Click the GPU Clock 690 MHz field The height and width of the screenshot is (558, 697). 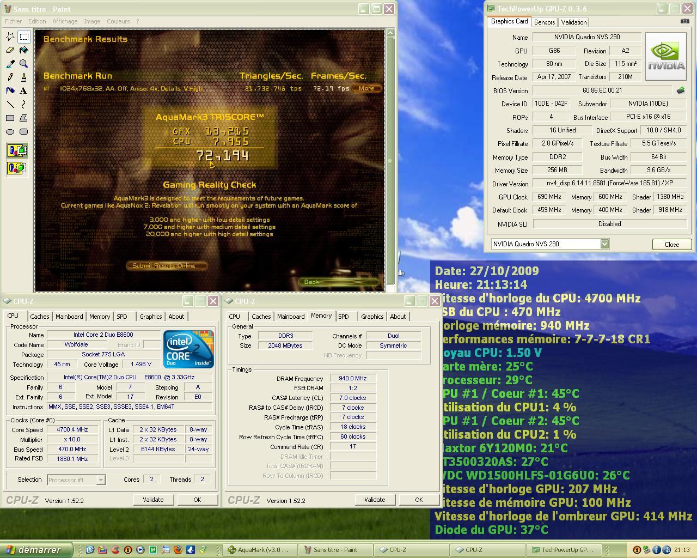549,197
